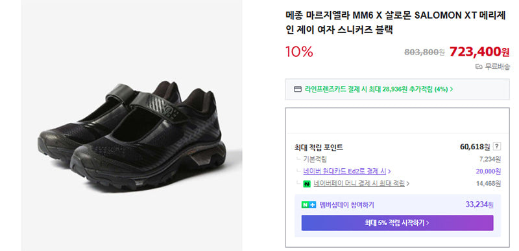The height and width of the screenshot is (251, 519).
Task: Click the question mark help icon beside 60,618원
Action: point(496,146)
